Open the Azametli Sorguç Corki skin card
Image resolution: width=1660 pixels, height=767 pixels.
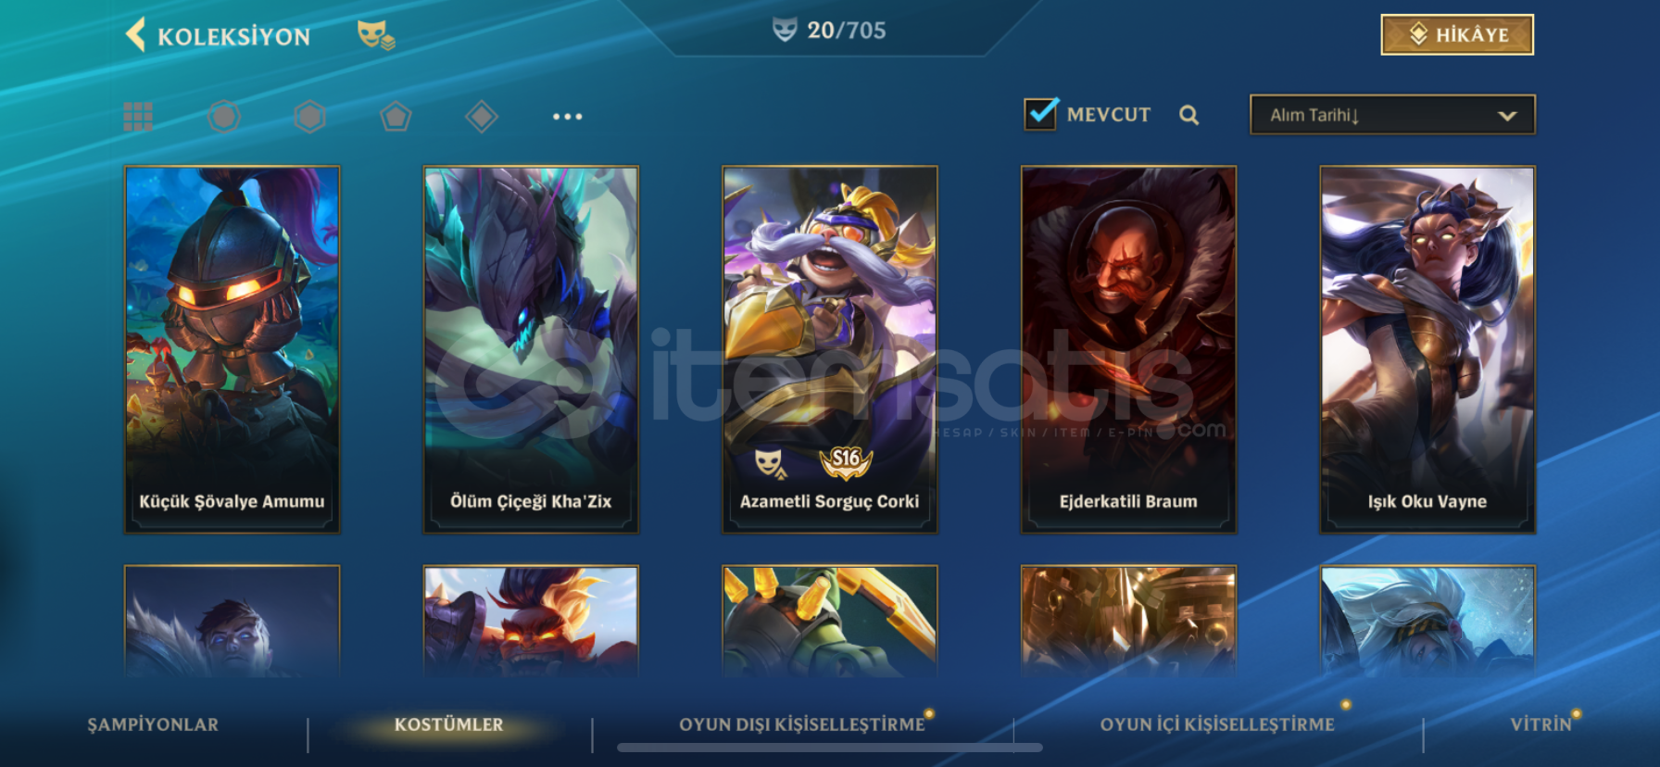tap(830, 349)
